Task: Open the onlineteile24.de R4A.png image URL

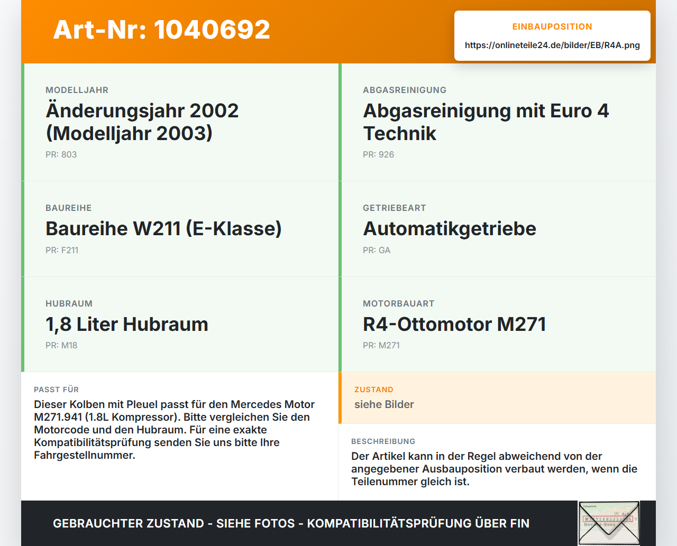Action: [x=552, y=45]
